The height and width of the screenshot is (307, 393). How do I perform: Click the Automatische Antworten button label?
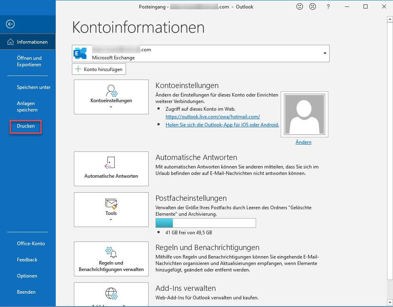point(111,176)
